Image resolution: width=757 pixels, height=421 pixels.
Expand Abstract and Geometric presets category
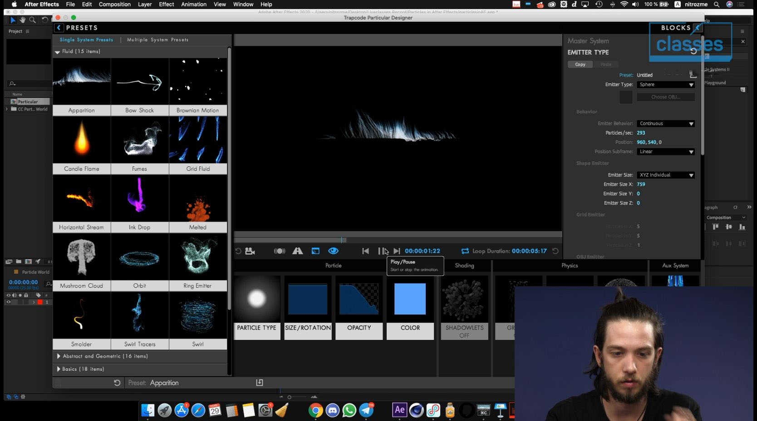tap(59, 356)
